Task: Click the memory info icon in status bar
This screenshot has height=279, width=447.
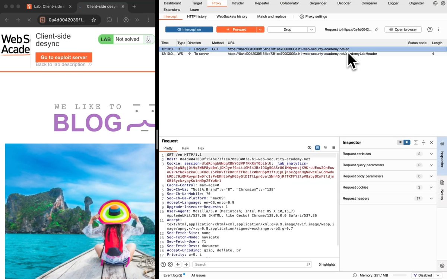Action: tap(354, 275)
